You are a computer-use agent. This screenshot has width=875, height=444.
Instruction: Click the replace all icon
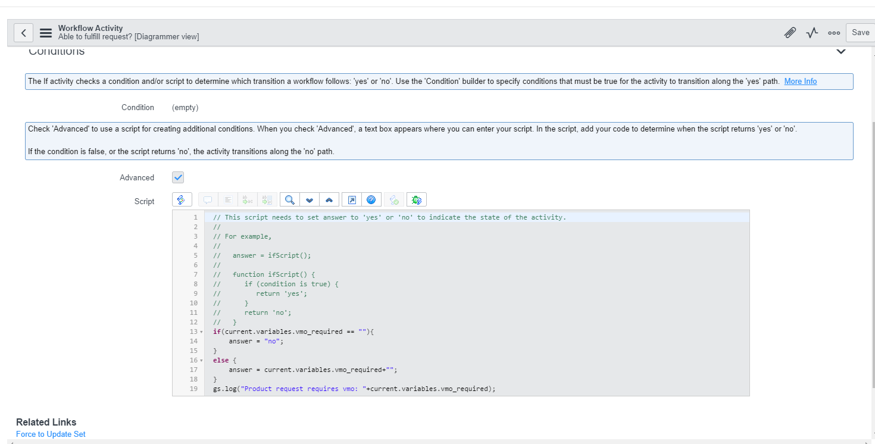267,199
